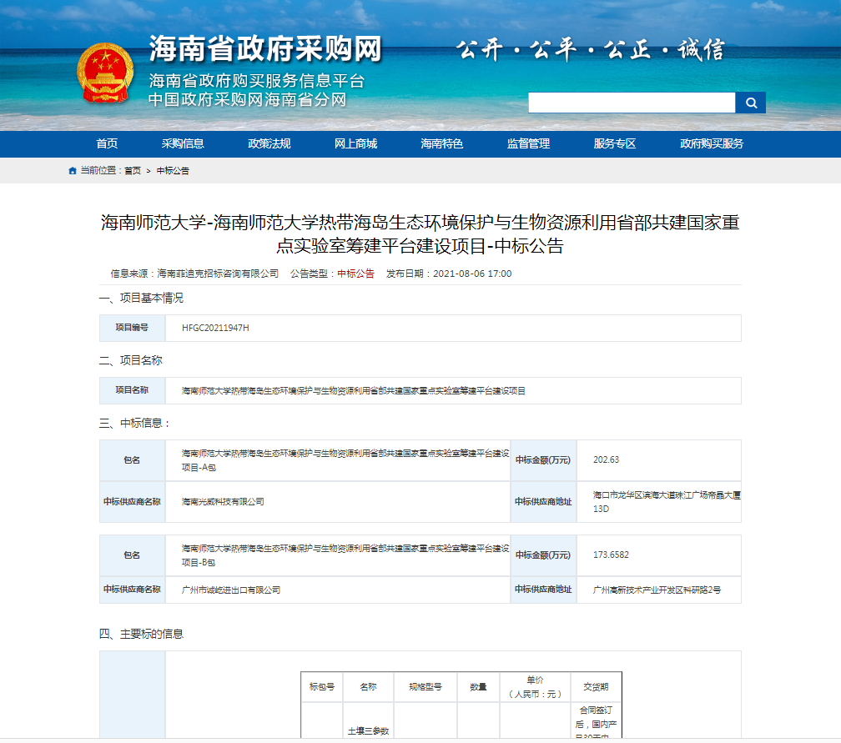Follow the 中标公告 breadcrumb link
This screenshot has height=743, width=841.
[173, 170]
